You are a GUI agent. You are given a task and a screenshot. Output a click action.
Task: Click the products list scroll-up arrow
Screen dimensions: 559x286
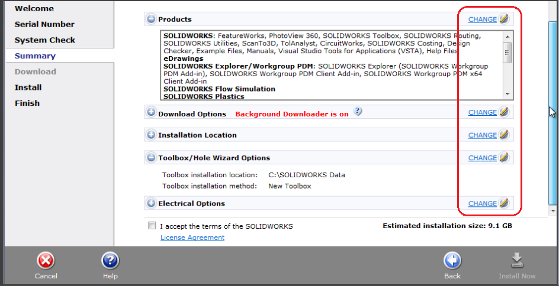pyautogui.click(x=507, y=36)
